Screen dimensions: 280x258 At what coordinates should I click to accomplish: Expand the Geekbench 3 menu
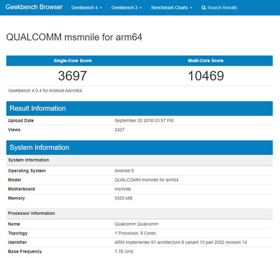pos(127,8)
